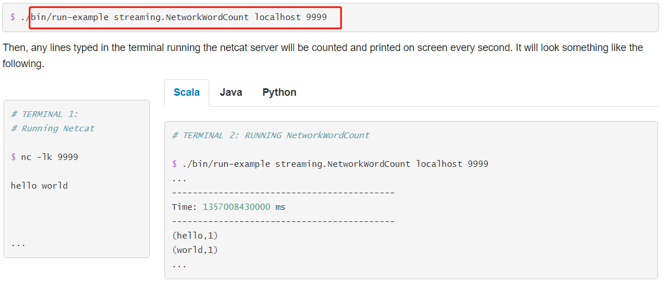Click the 'nc -lk 9999' command
The image size is (662, 285).
pyautogui.click(x=49, y=157)
